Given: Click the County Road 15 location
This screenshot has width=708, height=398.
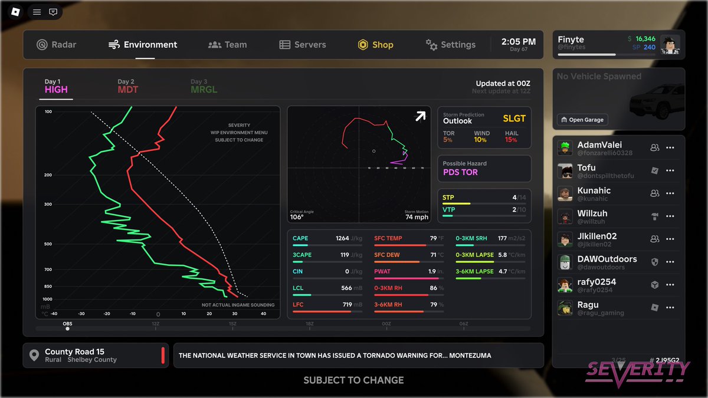Looking at the screenshot, I should pos(74,351).
